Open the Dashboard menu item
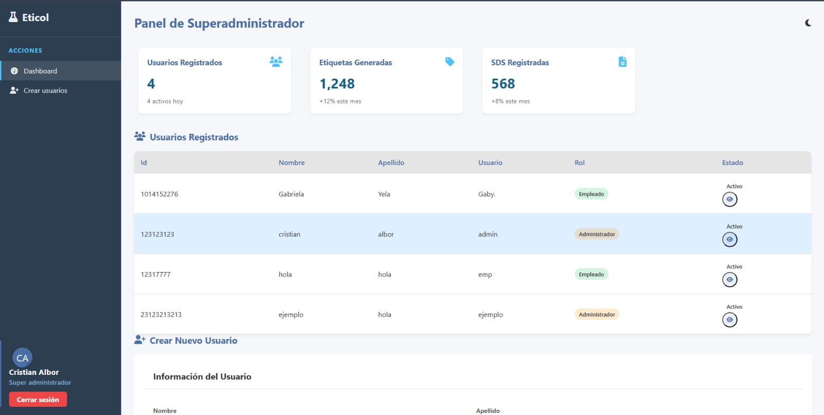Viewport: 824px width, 415px height. click(x=40, y=71)
